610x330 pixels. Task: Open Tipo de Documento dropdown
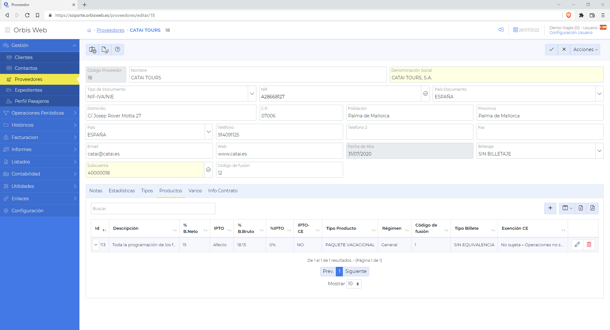tap(252, 94)
